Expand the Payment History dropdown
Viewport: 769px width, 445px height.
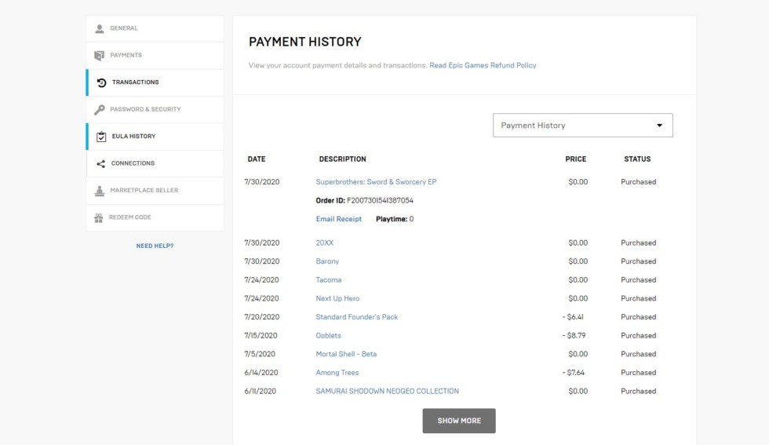click(x=582, y=125)
